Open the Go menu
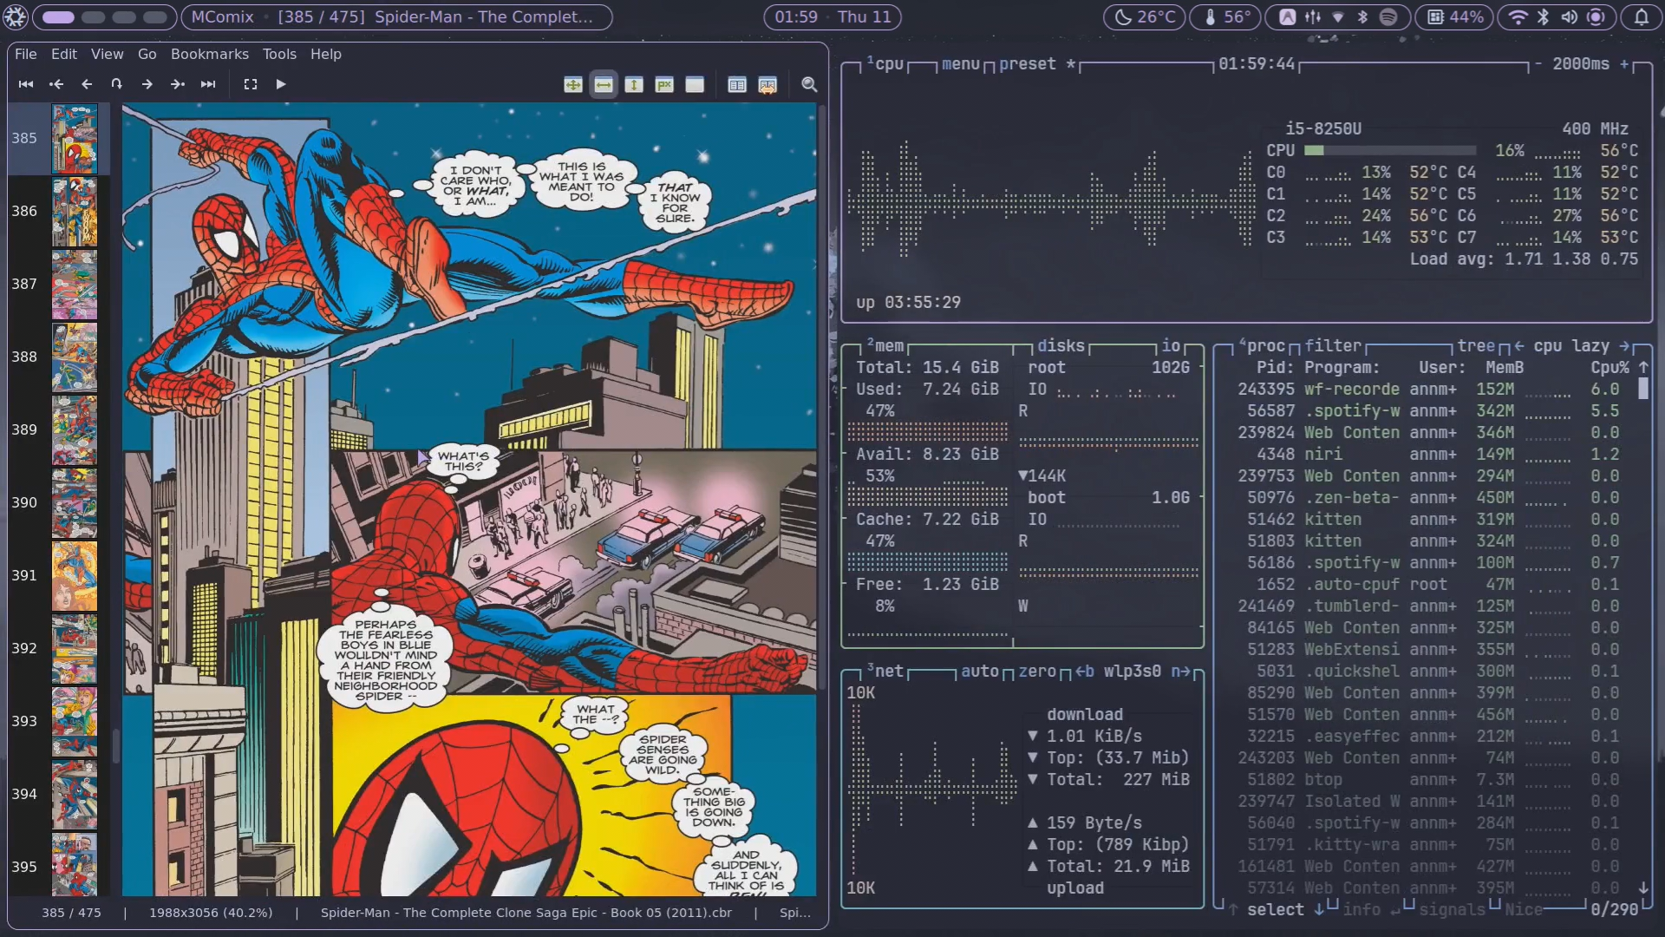The image size is (1665, 937). point(147,54)
